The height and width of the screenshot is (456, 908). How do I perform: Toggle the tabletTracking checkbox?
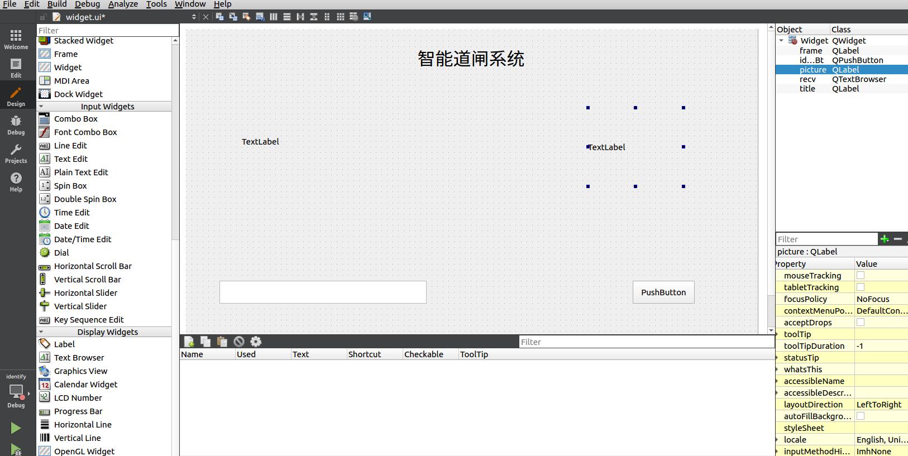[861, 287]
